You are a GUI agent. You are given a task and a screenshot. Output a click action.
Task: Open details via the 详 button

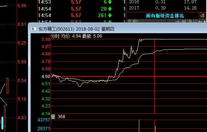[x=202, y=16]
